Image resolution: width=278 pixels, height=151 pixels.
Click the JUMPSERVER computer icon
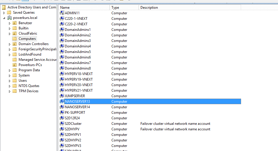pos(62,96)
